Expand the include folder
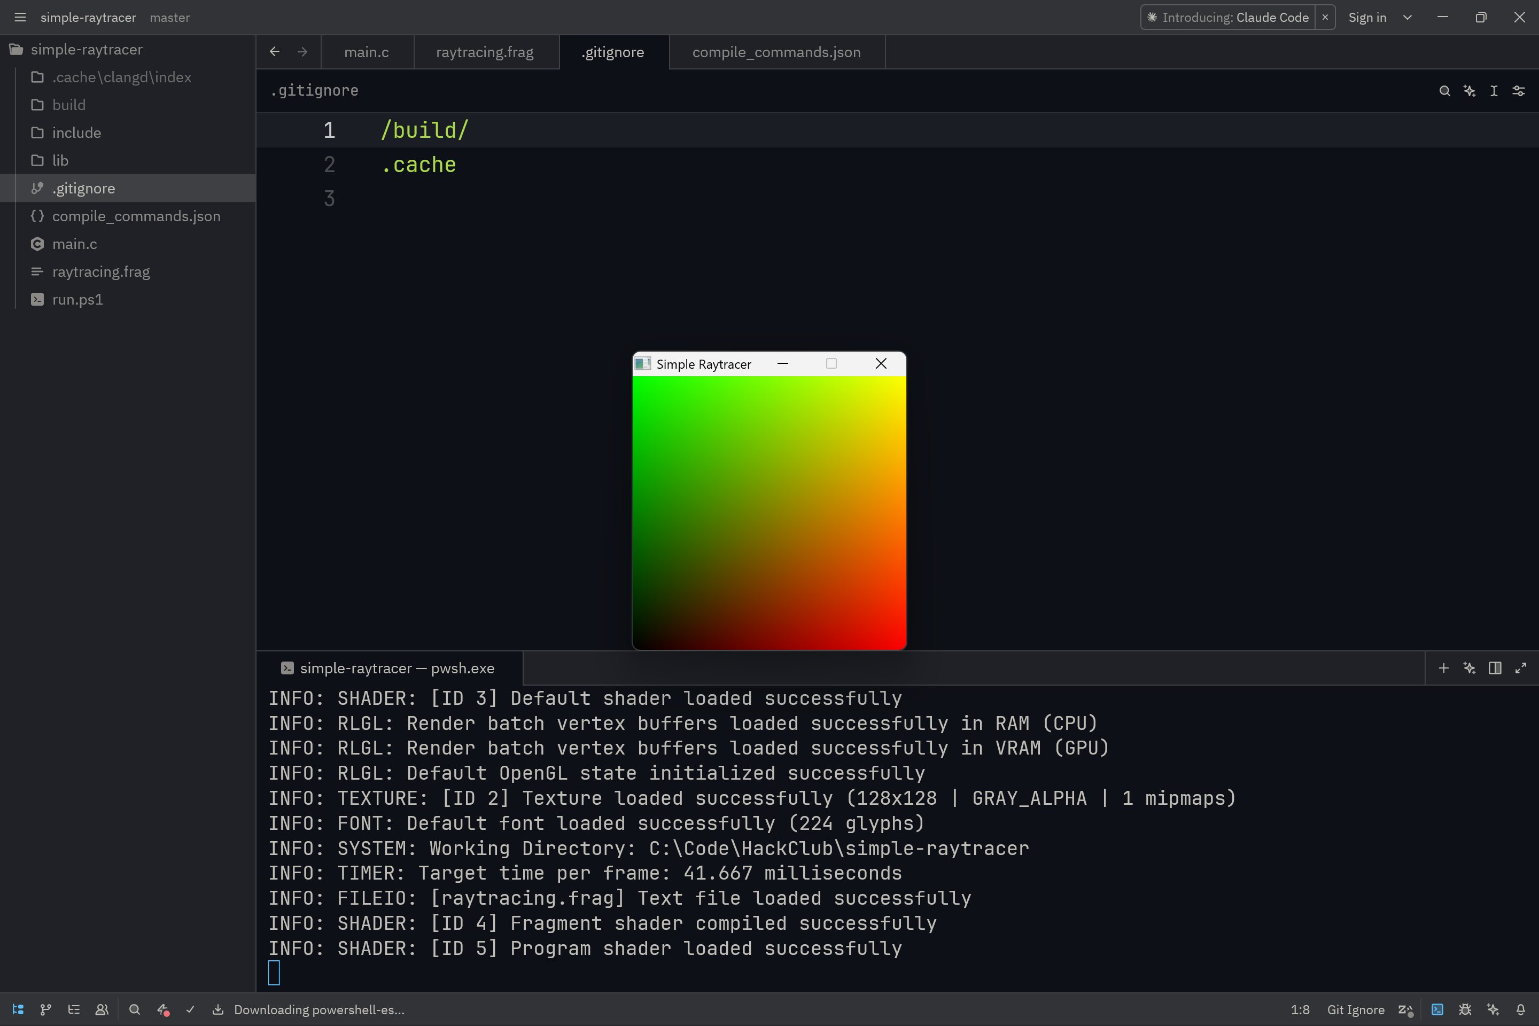 tap(76, 133)
